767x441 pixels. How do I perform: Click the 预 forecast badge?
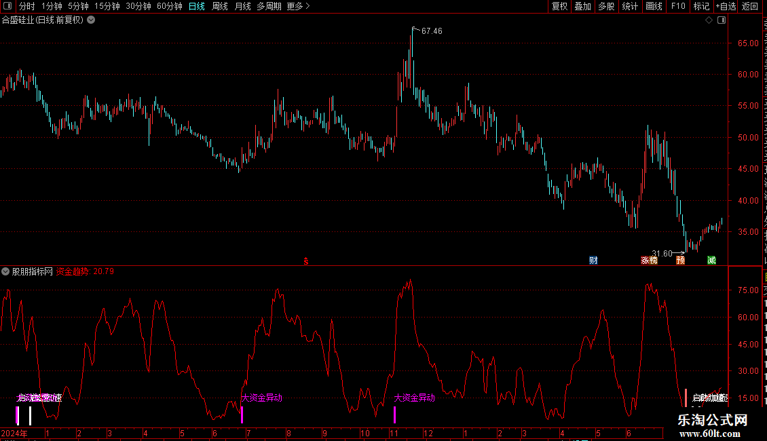click(680, 260)
